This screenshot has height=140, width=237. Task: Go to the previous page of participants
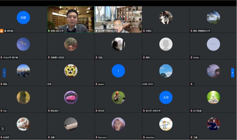(x=4, y=73)
